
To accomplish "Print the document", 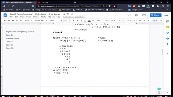I will coord(13,20).
